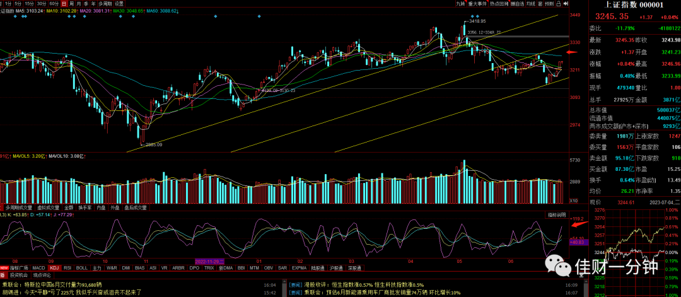Click the 删自选 button
681x297 pixels.
pyautogui.click(x=518, y=4)
